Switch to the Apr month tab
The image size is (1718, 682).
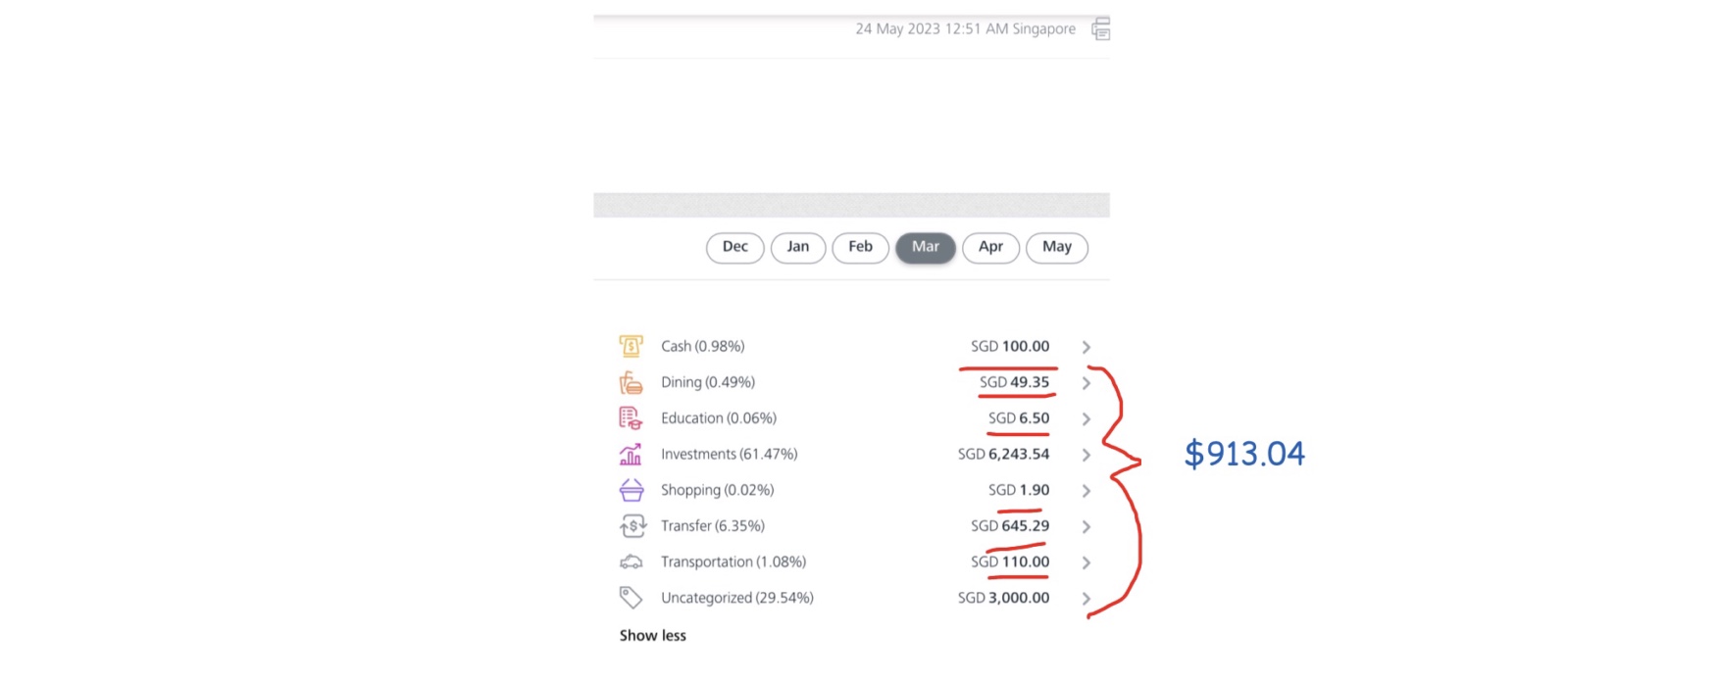(990, 247)
